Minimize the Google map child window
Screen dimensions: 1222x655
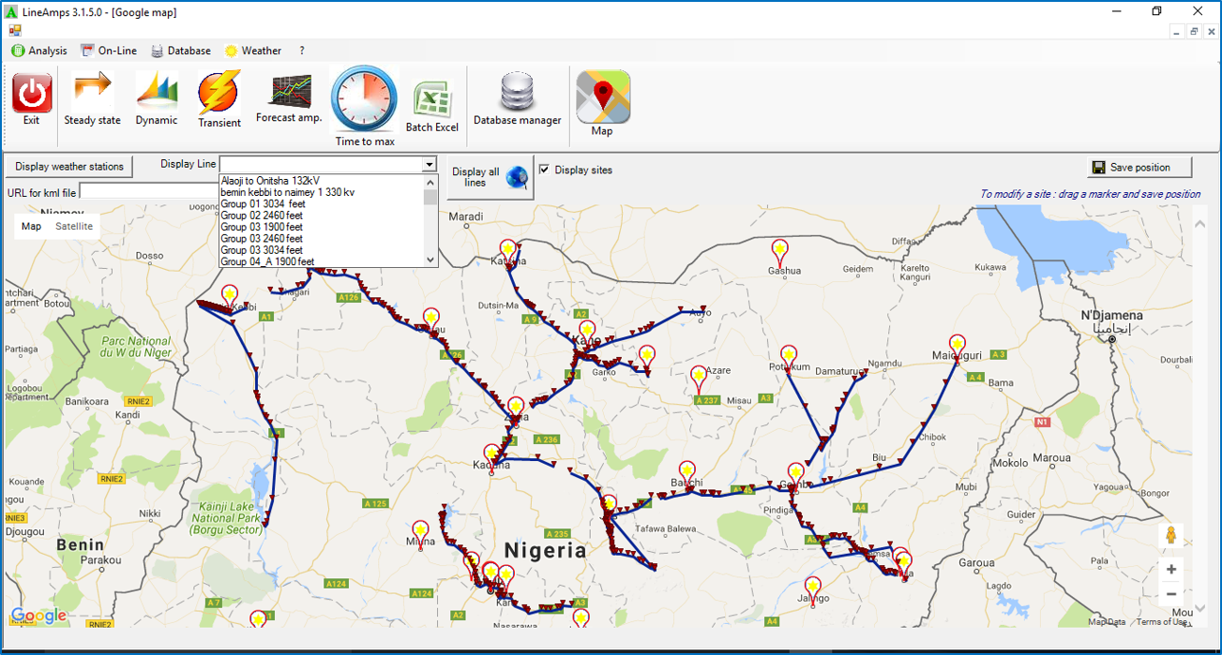1177,32
